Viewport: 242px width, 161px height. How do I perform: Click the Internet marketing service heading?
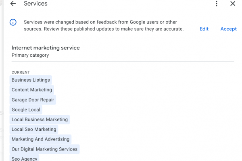click(x=46, y=48)
